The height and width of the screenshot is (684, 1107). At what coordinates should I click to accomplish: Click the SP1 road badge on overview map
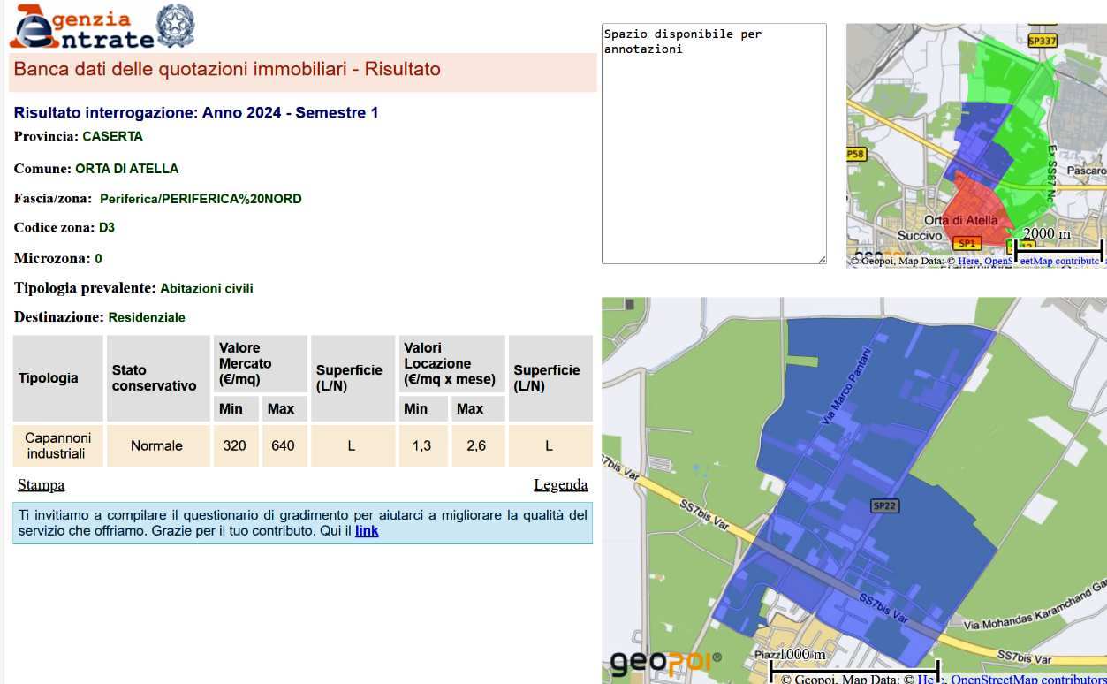[x=967, y=243]
